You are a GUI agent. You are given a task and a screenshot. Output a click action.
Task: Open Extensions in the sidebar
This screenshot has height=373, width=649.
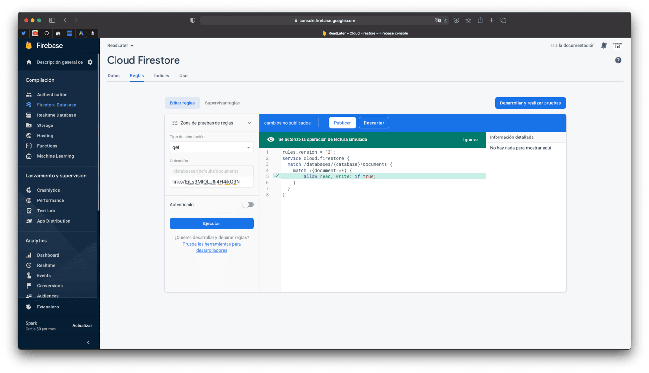pyautogui.click(x=48, y=307)
